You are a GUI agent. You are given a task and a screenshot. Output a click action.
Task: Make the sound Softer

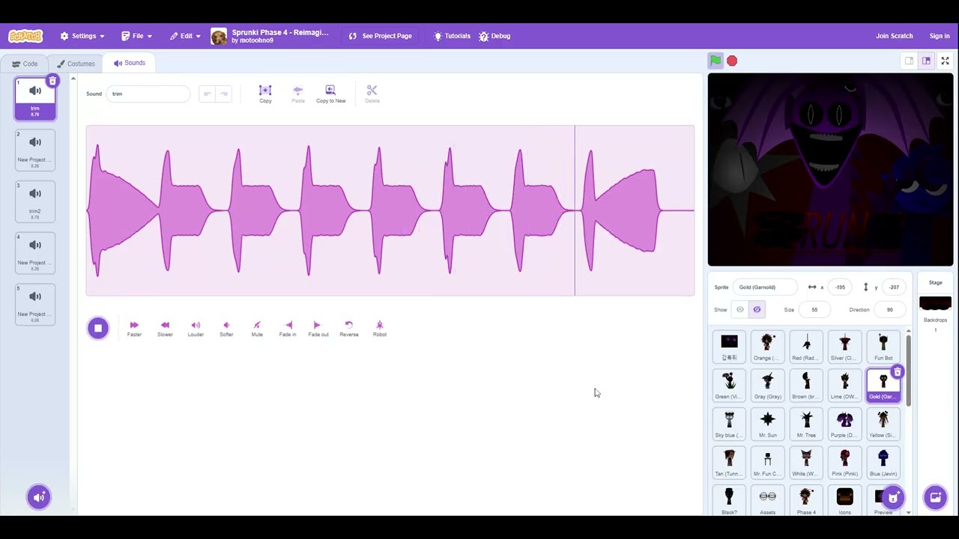pos(226,329)
